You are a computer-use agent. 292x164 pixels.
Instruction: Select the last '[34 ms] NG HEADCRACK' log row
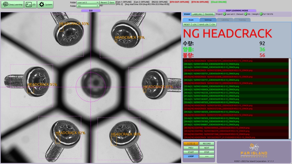click(236, 137)
